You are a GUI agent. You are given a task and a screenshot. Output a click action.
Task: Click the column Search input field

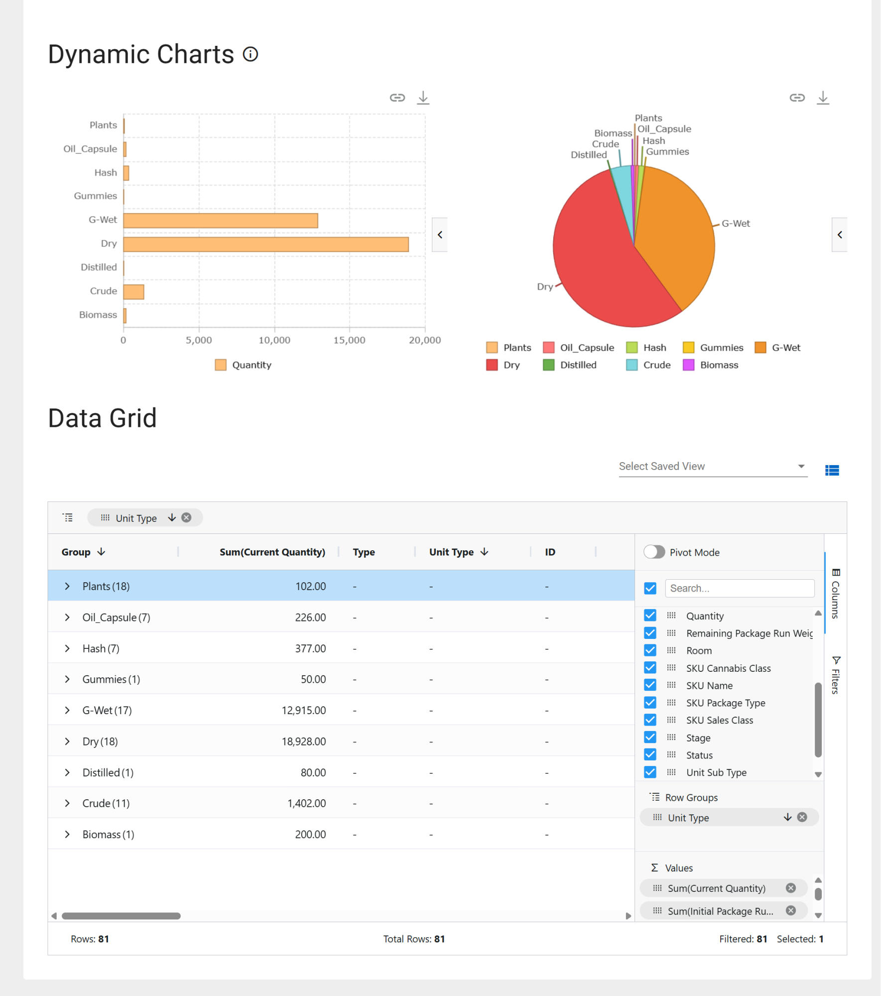point(740,588)
